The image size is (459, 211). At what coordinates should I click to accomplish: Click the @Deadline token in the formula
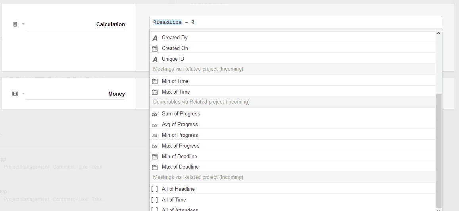click(x=167, y=22)
